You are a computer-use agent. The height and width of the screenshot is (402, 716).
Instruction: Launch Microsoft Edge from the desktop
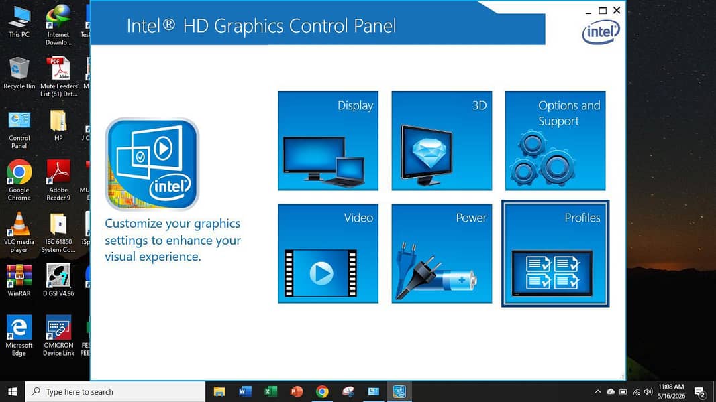click(19, 336)
